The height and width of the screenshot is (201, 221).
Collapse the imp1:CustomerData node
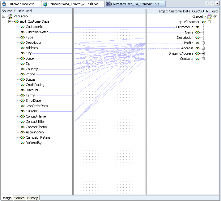click(10, 22)
